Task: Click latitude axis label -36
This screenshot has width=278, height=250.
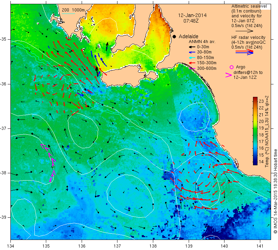Action: point(3,84)
